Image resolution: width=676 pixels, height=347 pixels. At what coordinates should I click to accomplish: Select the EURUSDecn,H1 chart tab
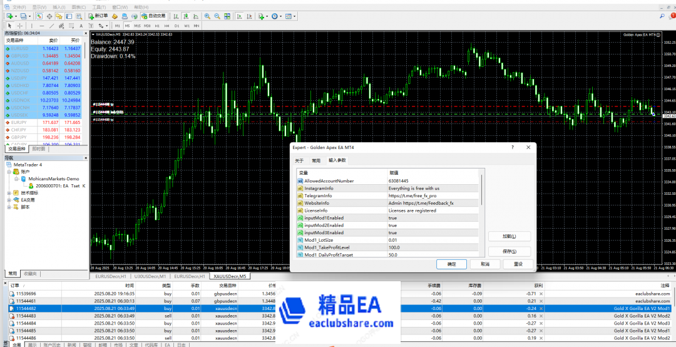(111, 276)
